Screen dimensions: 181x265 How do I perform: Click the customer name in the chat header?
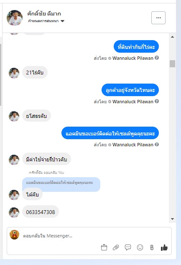coord(44,13)
